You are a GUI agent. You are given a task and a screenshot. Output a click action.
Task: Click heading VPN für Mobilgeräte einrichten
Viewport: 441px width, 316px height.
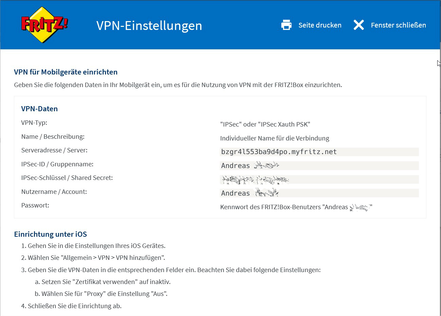click(66, 72)
